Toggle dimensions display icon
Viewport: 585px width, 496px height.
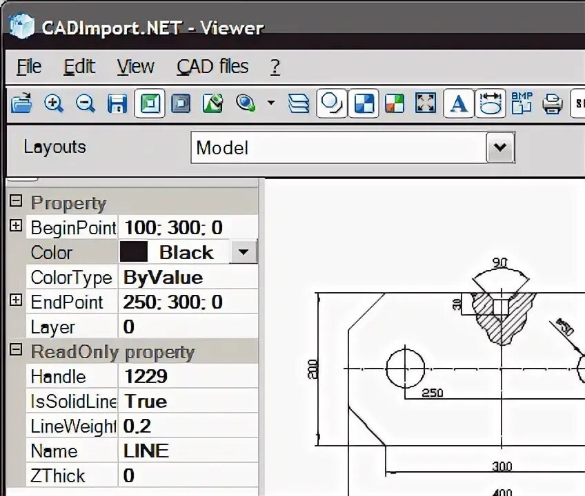click(x=490, y=103)
